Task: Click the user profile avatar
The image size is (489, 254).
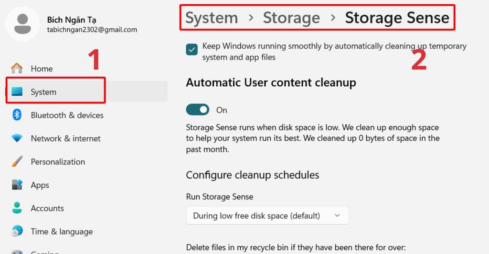Action: pos(23,24)
